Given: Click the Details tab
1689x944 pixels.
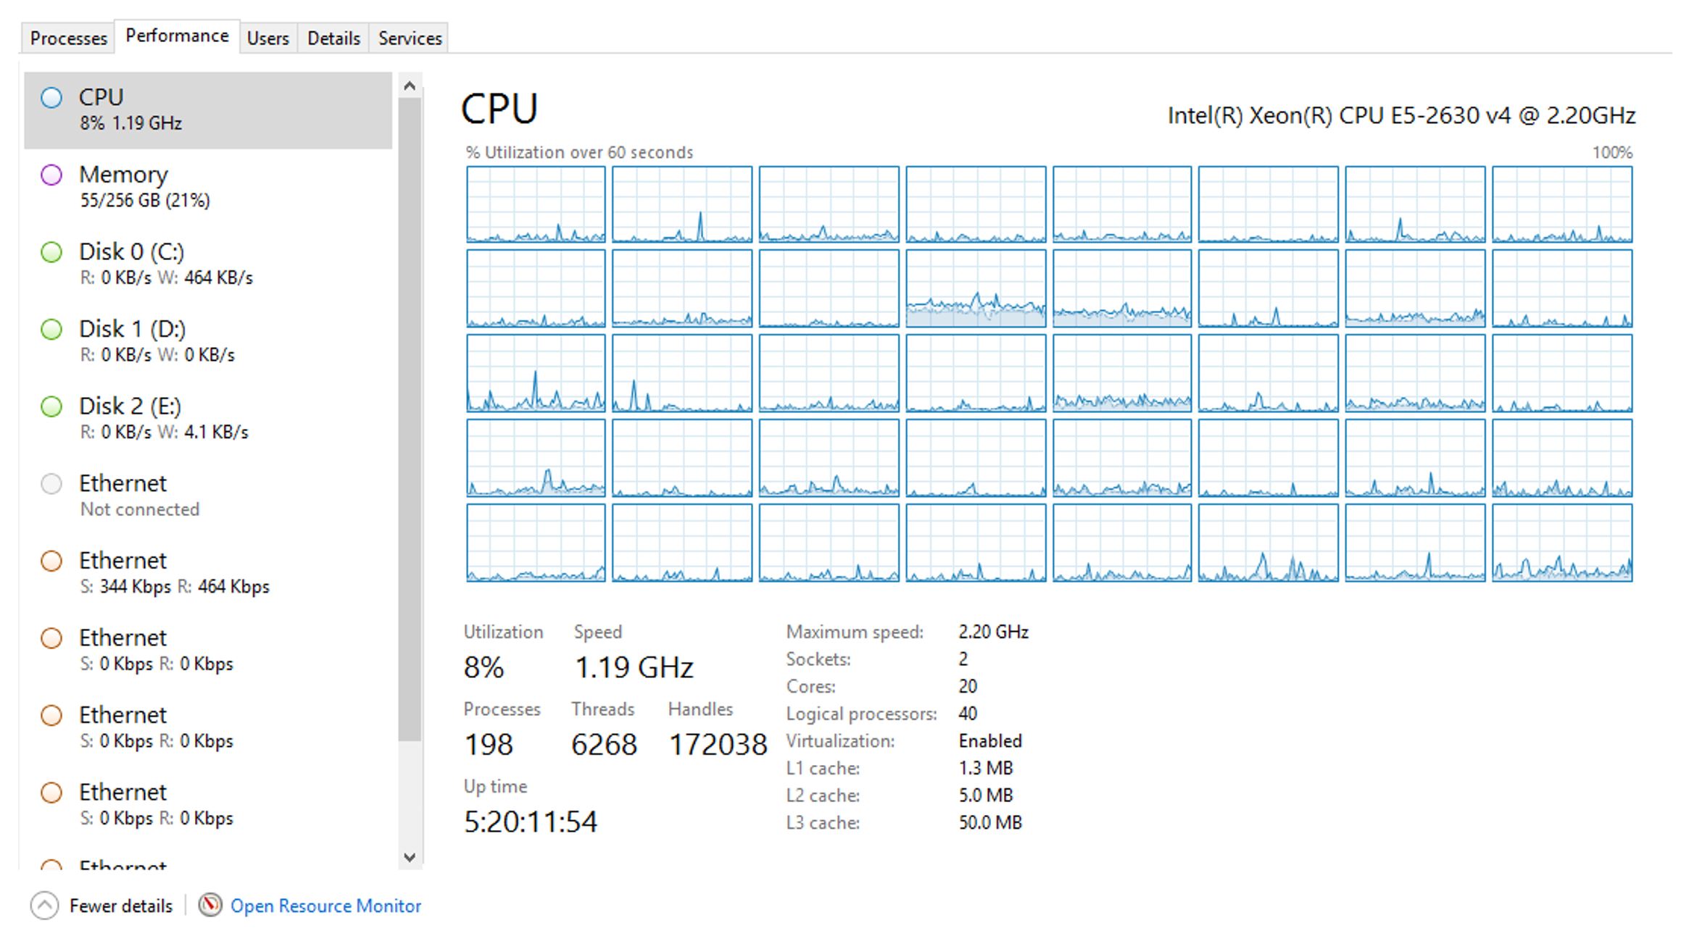Looking at the screenshot, I should [x=333, y=37].
